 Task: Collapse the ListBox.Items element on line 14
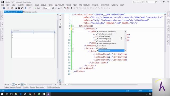[x=73, y=51]
